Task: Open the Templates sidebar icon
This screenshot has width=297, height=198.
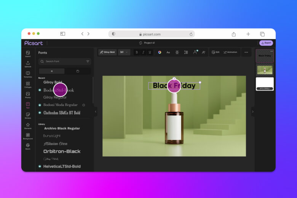Action: point(28,75)
